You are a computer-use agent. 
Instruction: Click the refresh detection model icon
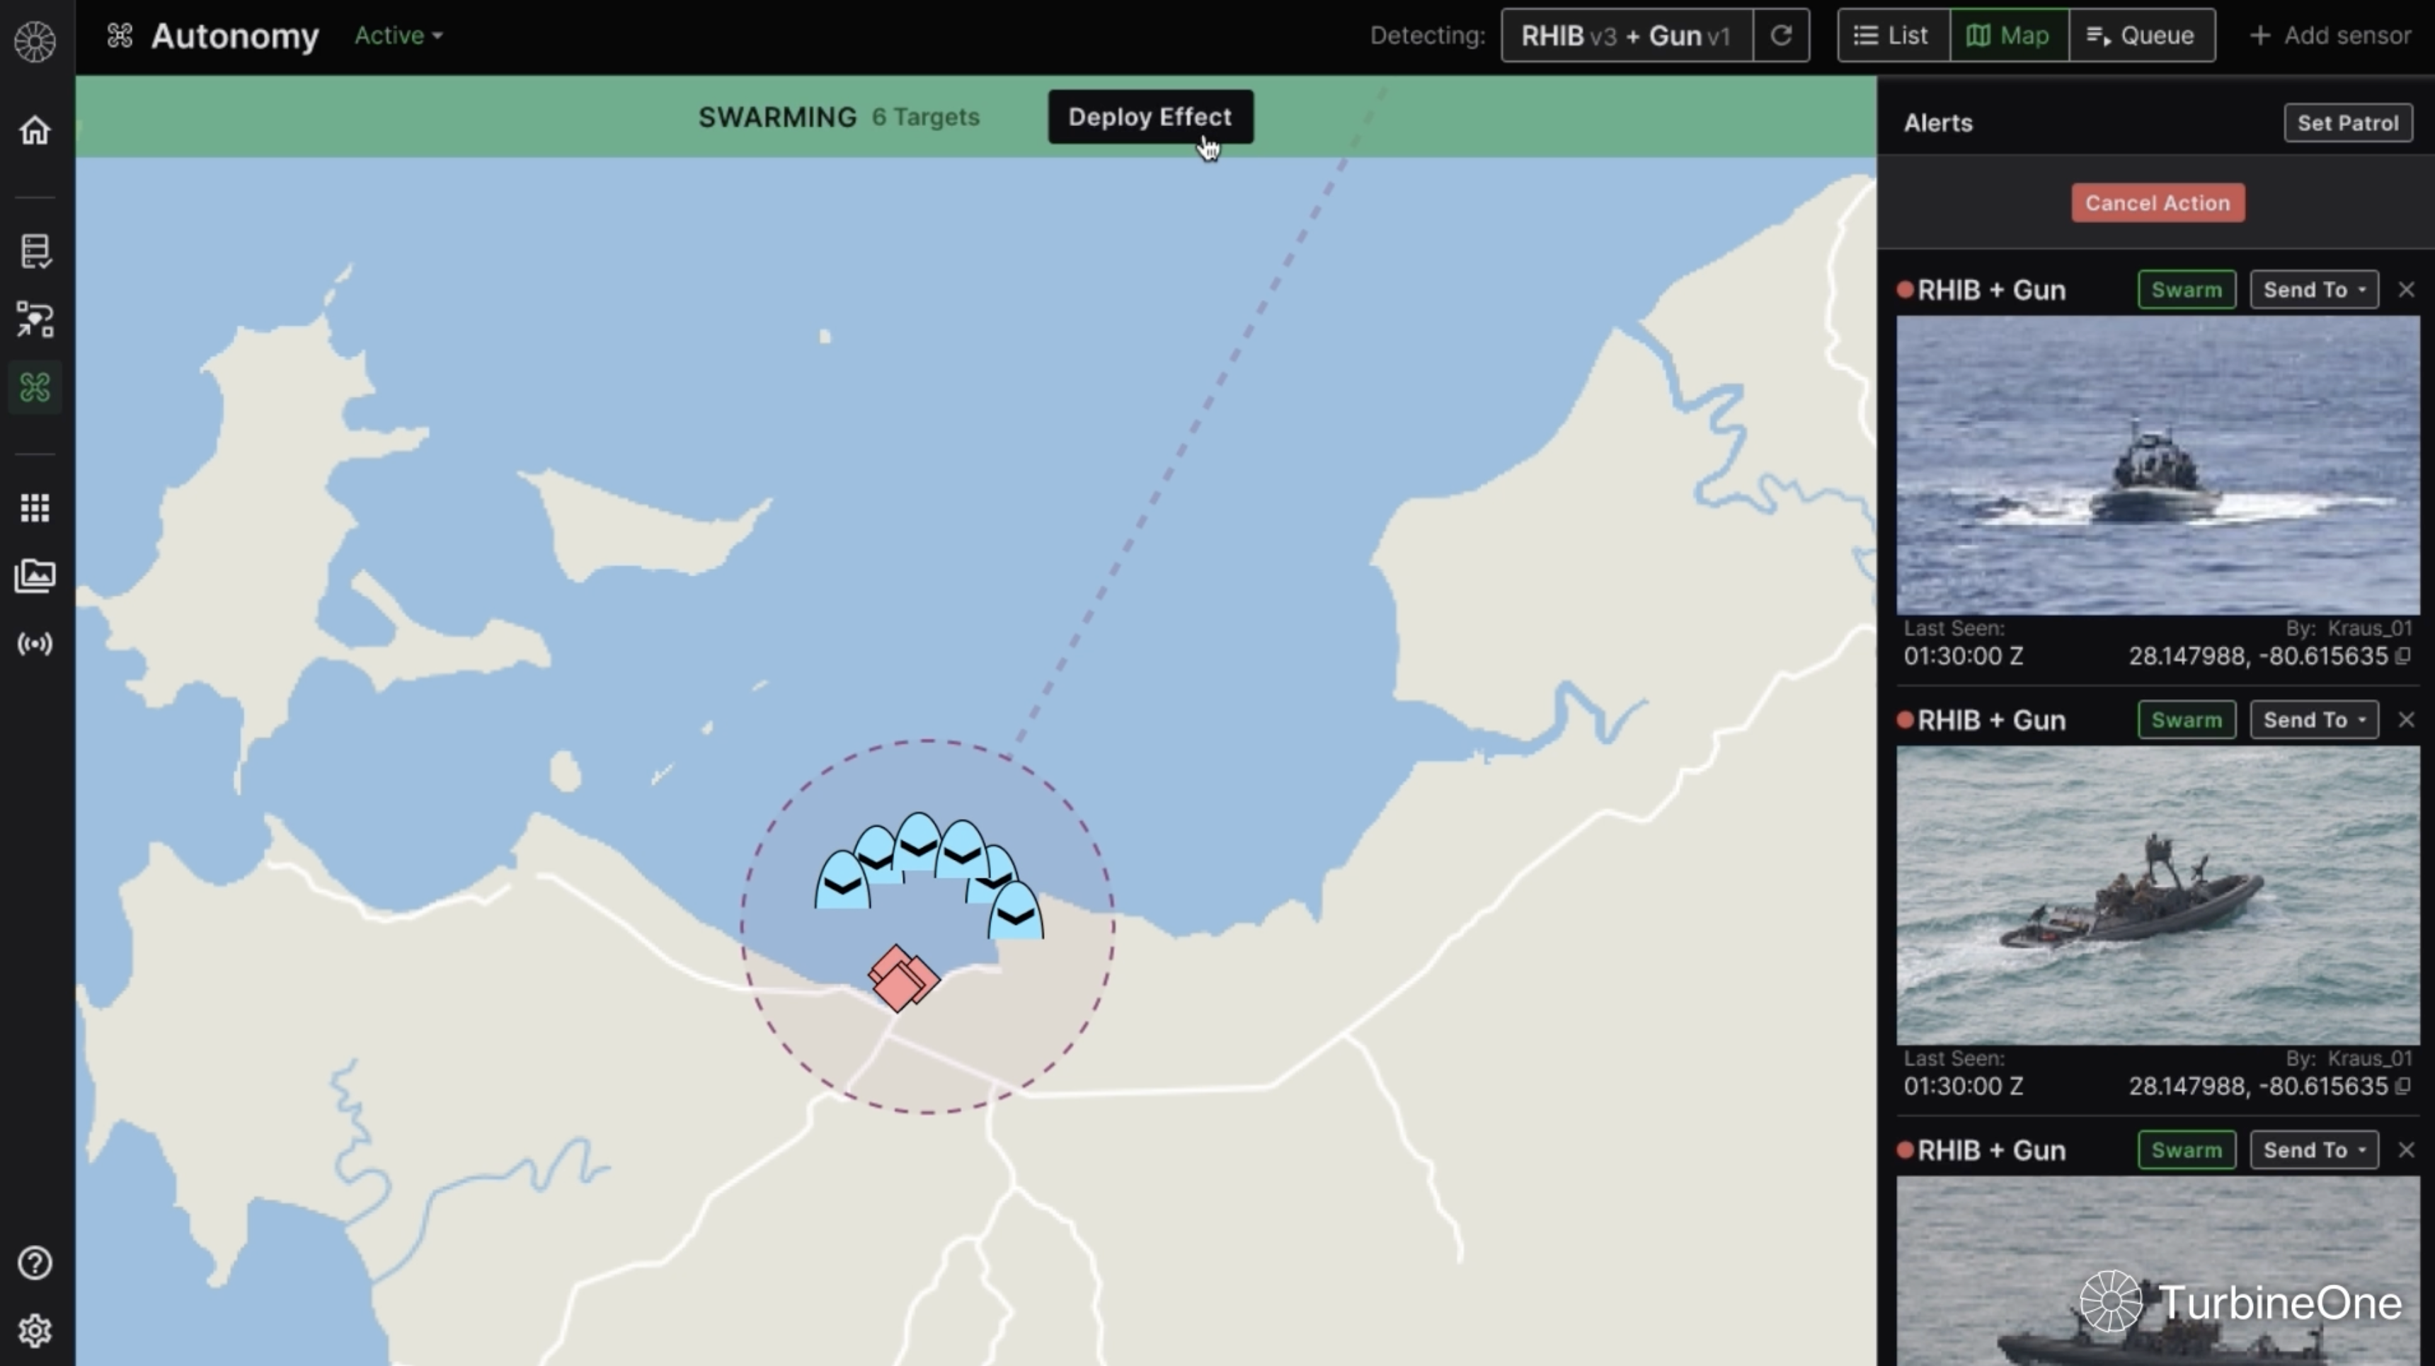[1781, 36]
